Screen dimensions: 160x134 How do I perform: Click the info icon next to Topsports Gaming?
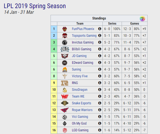99,35
